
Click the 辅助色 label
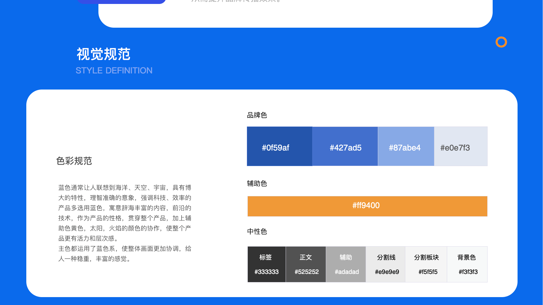[257, 184]
